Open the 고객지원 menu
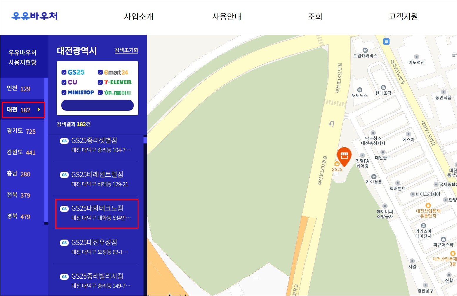 [x=403, y=16]
